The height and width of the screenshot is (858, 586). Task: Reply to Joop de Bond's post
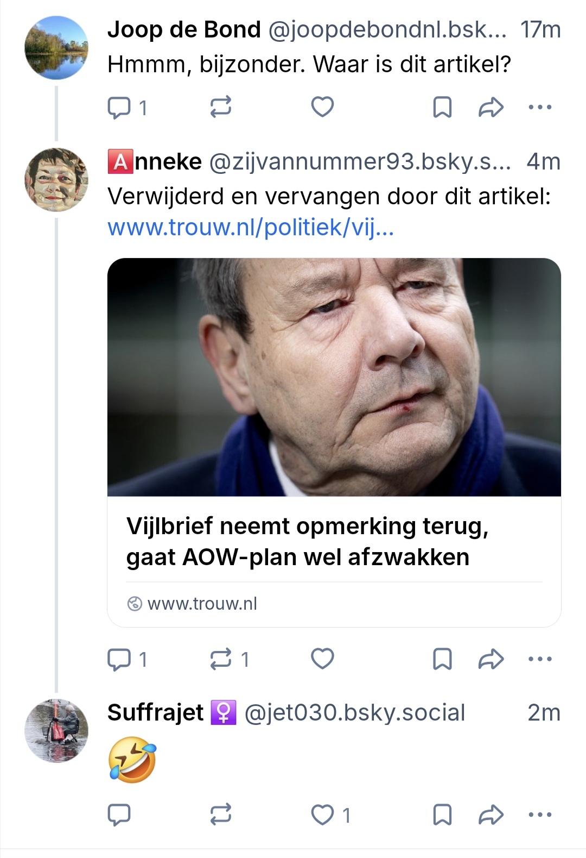[x=119, y=108]
